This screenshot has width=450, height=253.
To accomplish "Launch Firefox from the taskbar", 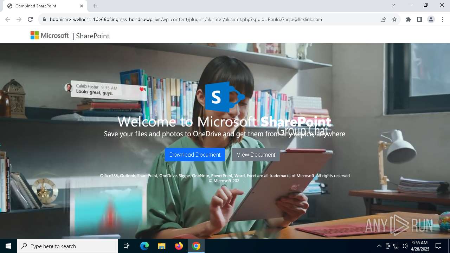I will coord(179,246).
